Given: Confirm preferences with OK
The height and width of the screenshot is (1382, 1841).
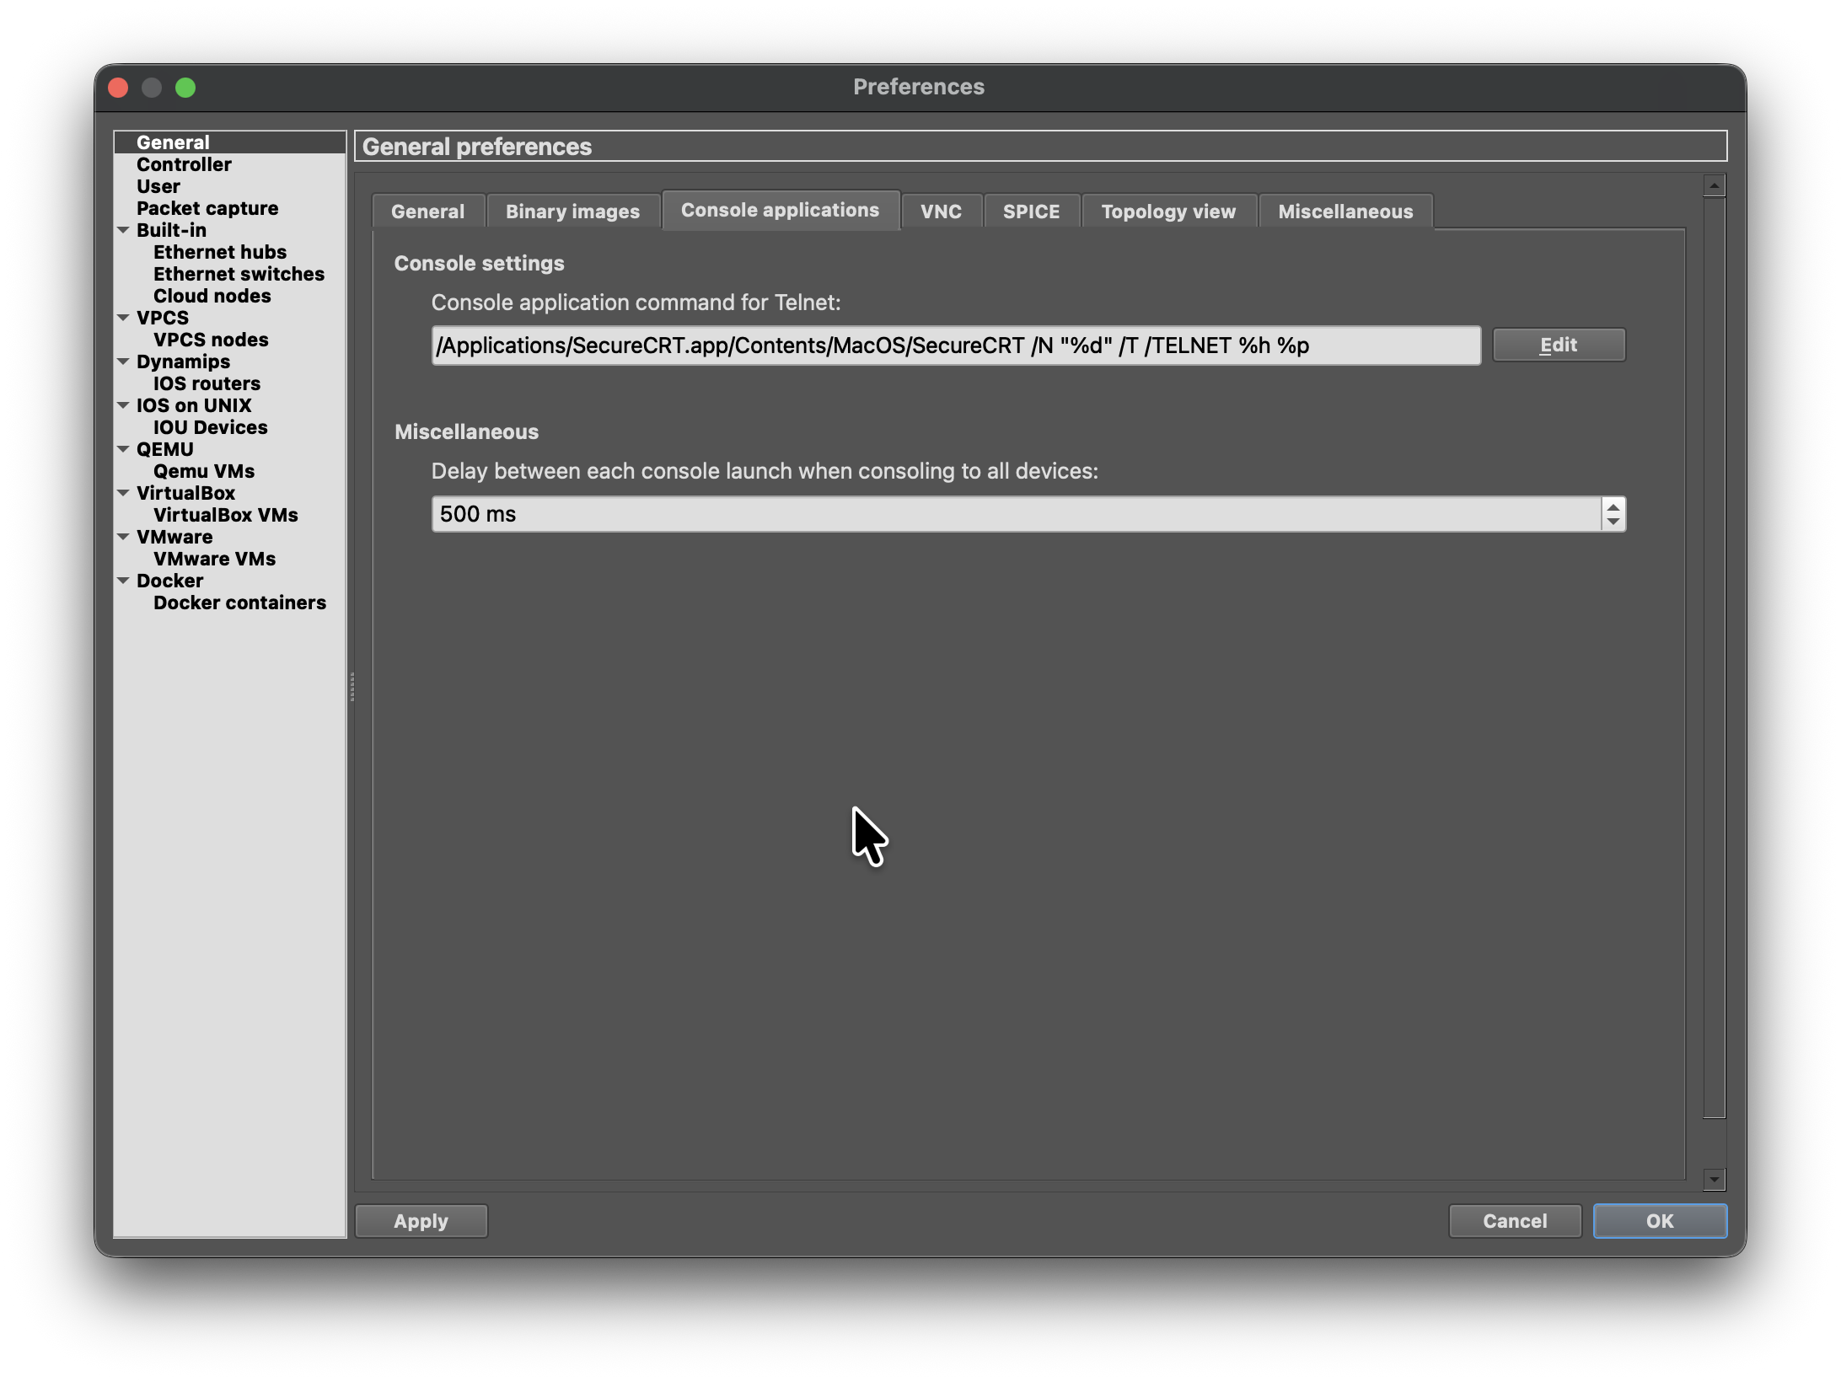Looking at the screenshot, I should [x=1659, y=1221].
